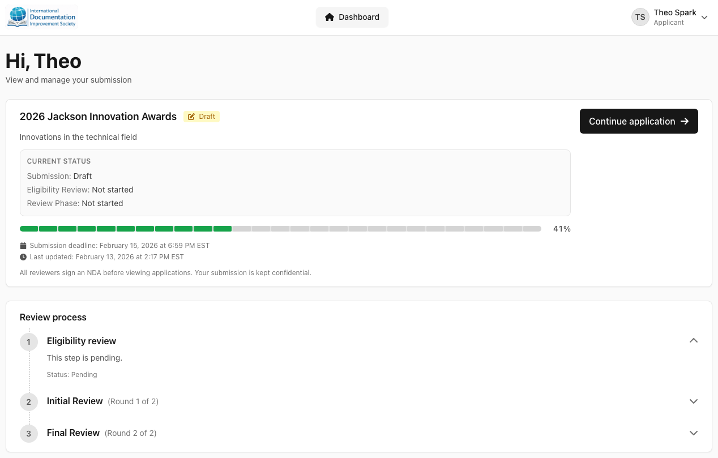Select the step 2 circle for Initial Review
718x458 pixels.
point(29,401)
